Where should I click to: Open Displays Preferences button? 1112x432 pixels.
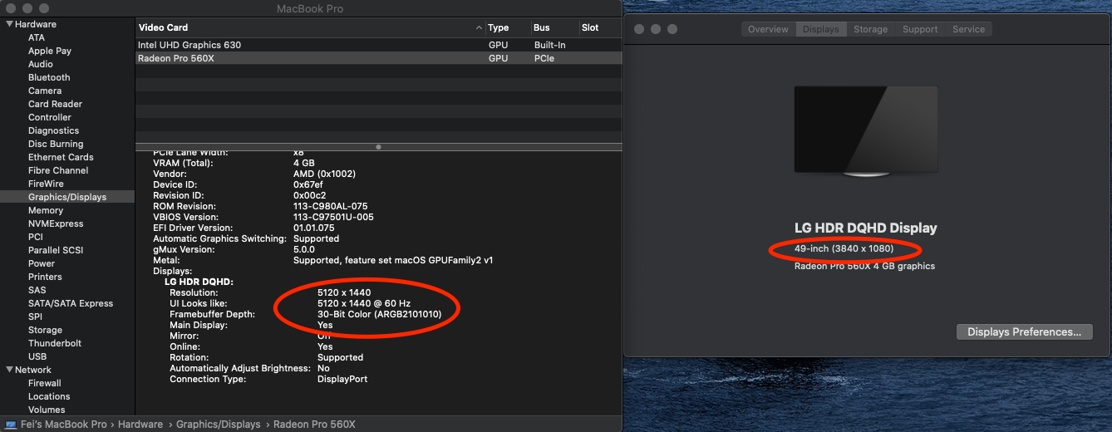click(x=1024, y=331)
